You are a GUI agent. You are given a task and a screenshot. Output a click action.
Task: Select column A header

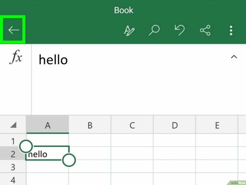coord(48,125)
